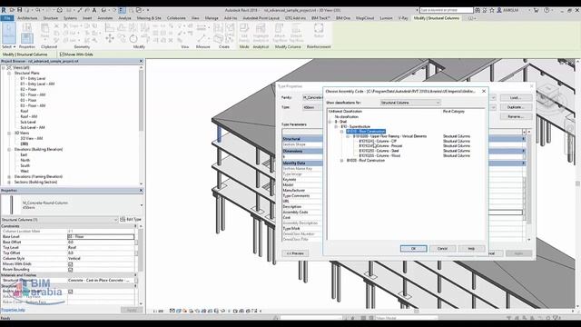Click the Rebar reinforcement icon
This screenshot has height=327, width=581.
pyautogui.click(x=319, y=30)
